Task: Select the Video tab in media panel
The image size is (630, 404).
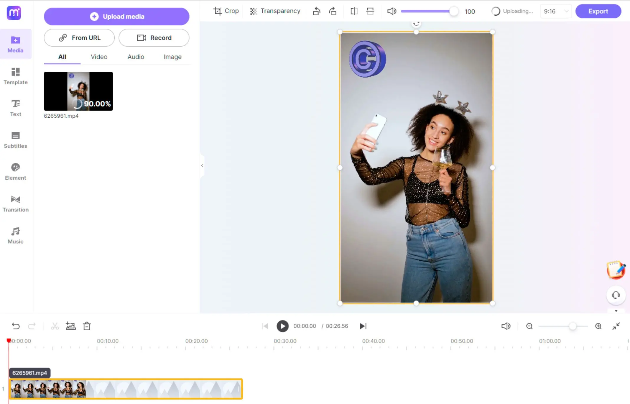Action: tap(99, 56)
